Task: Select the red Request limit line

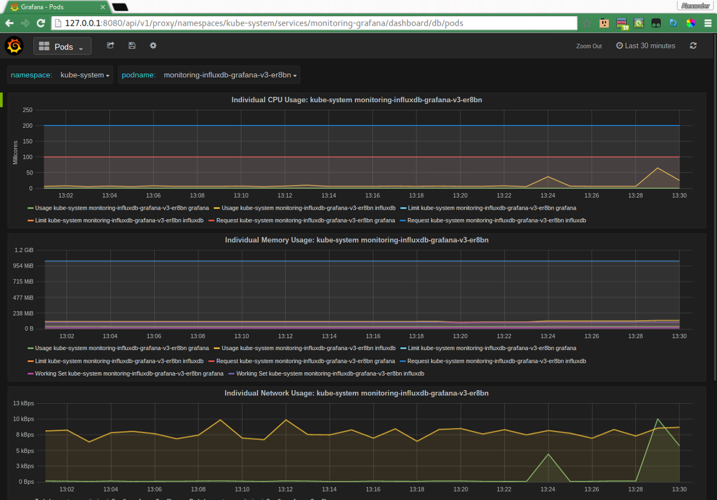Action: [358, 155]
